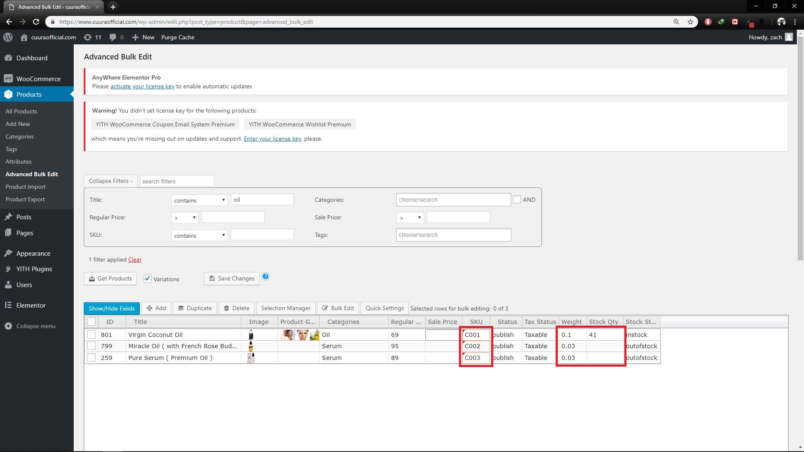804x452 pixels.
Task: Open Product Import submenu item
Action: [x=26, y=187]
